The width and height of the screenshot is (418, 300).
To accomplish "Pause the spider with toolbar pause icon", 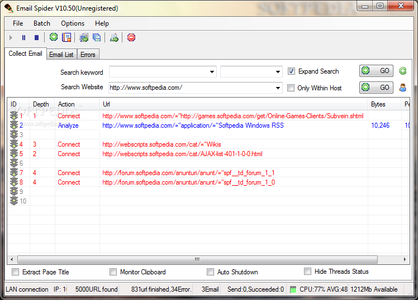I will click(23, 38).
